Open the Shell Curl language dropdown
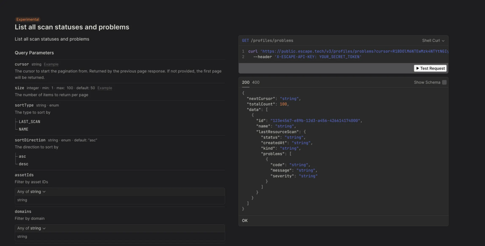 (433, 41)
